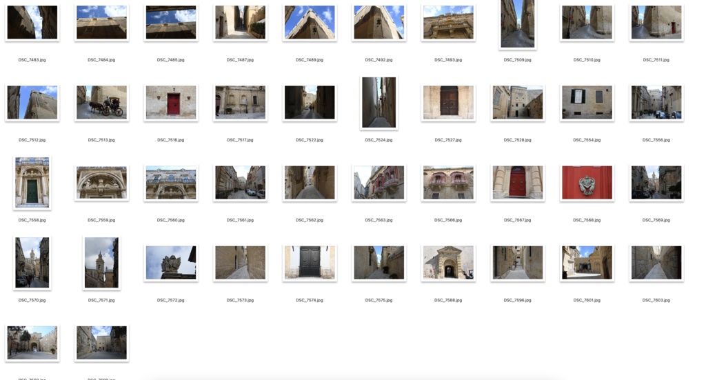Viewport: 706px width, 380px height.
Task: Select green door portrait thumbnail DSC_7558.jpg
Action: coord(32,182)
